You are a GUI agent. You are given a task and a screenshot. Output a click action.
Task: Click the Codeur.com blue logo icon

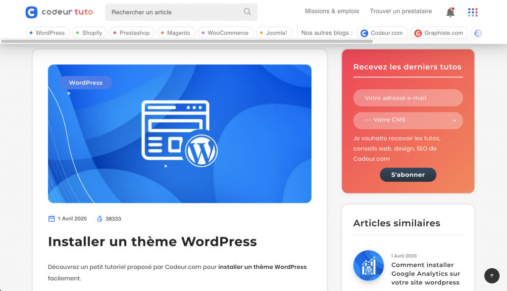click(x=364, y=33)
